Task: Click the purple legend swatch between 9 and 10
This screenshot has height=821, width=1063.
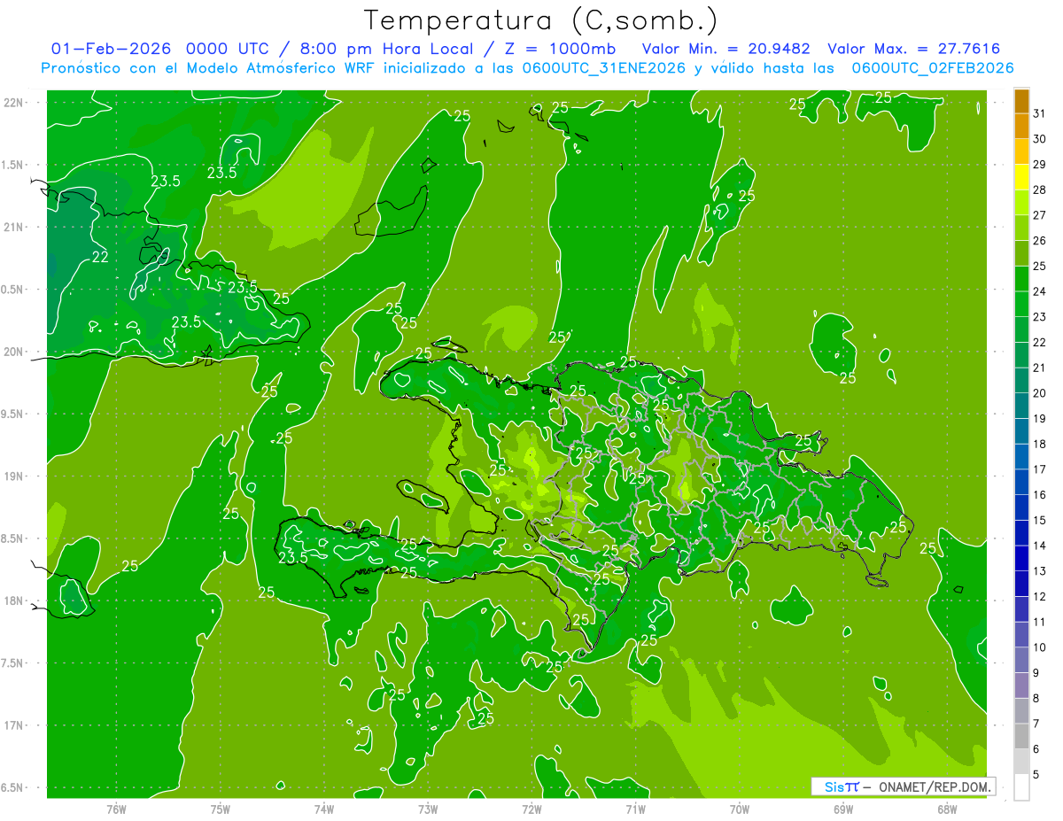Action: [x=1021, y=661]
